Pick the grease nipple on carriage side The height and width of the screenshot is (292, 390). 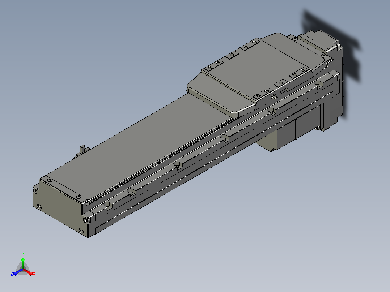click(274, 98)
